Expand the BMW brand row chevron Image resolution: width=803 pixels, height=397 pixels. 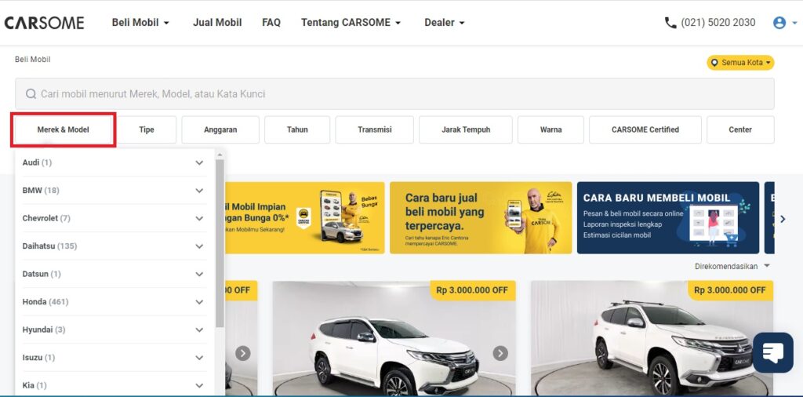(199, 191)
